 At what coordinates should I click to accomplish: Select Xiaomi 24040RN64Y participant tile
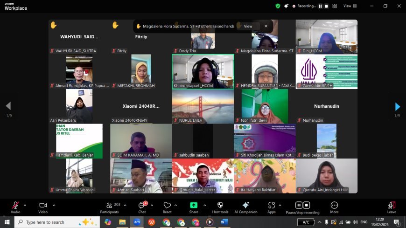[141, 106]
